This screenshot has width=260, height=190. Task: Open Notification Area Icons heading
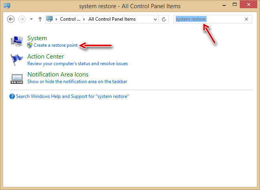pos(58,75)
